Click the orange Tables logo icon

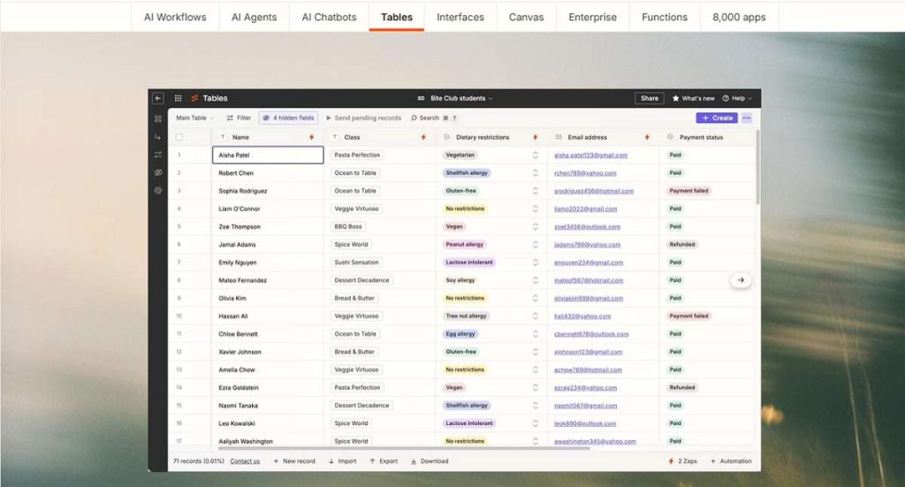pos(194,98)
